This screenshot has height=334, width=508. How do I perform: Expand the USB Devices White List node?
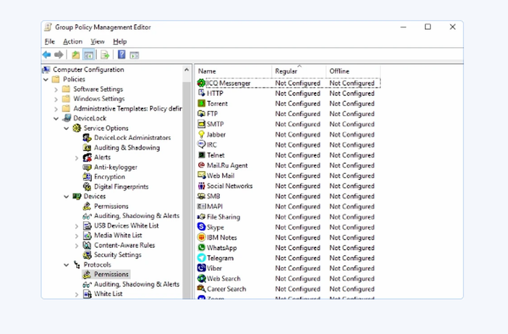tap(77, 226)
